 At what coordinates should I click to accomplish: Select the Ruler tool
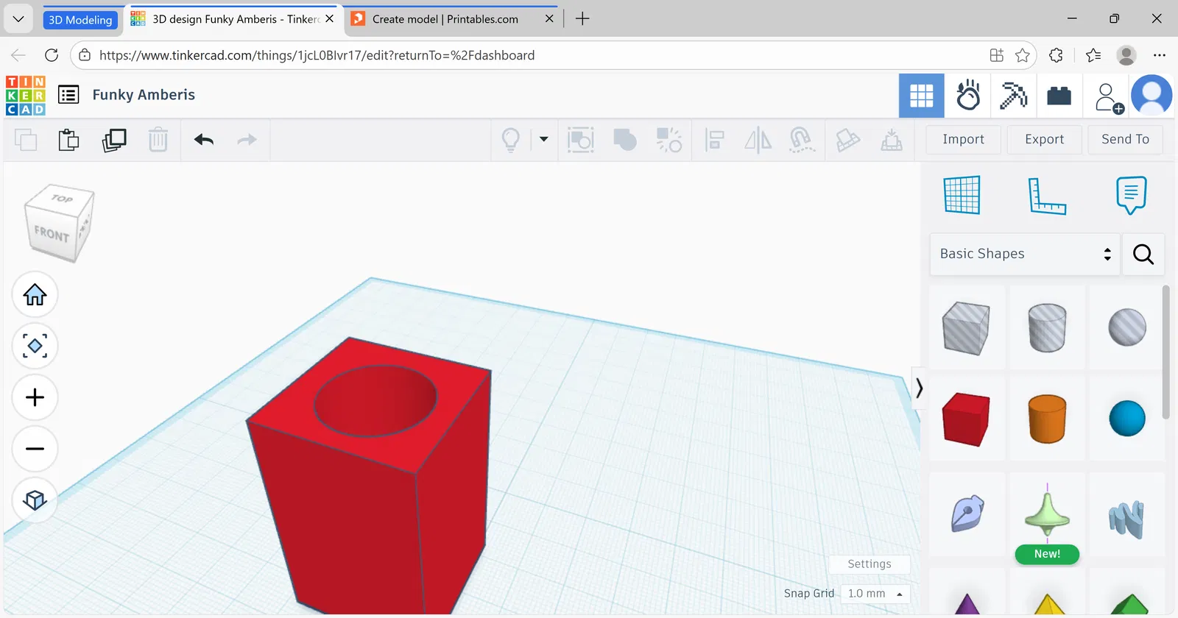[1047, 196]
